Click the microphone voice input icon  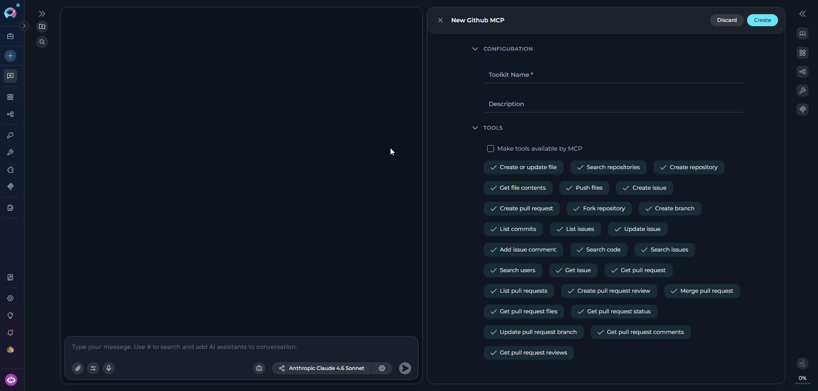coord(109,368)
